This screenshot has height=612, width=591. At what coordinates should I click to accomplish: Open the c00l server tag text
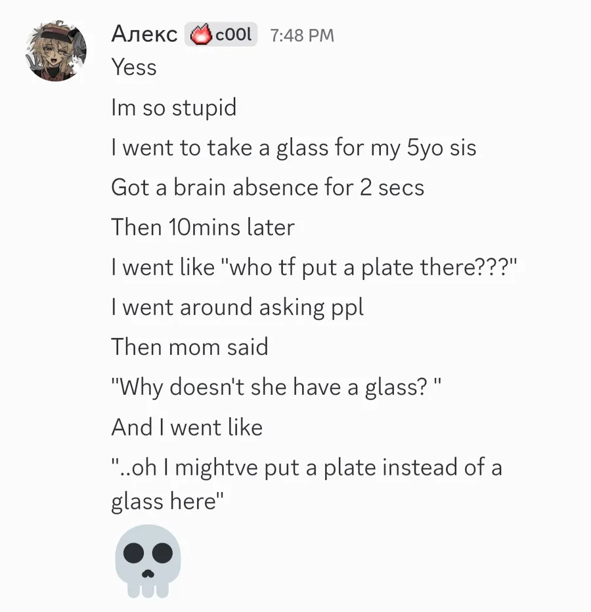pos(233,35)
